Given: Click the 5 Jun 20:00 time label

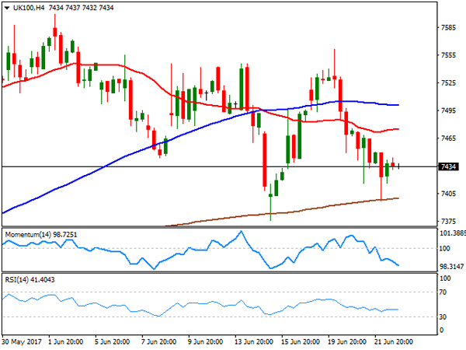Looking at the screenshot, I should point(112,341).
